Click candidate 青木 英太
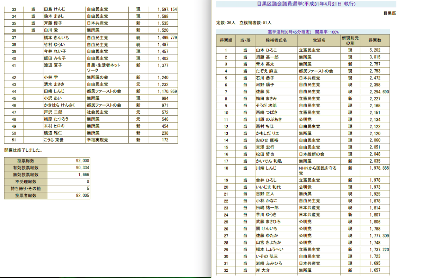 (x=265, y=64)
